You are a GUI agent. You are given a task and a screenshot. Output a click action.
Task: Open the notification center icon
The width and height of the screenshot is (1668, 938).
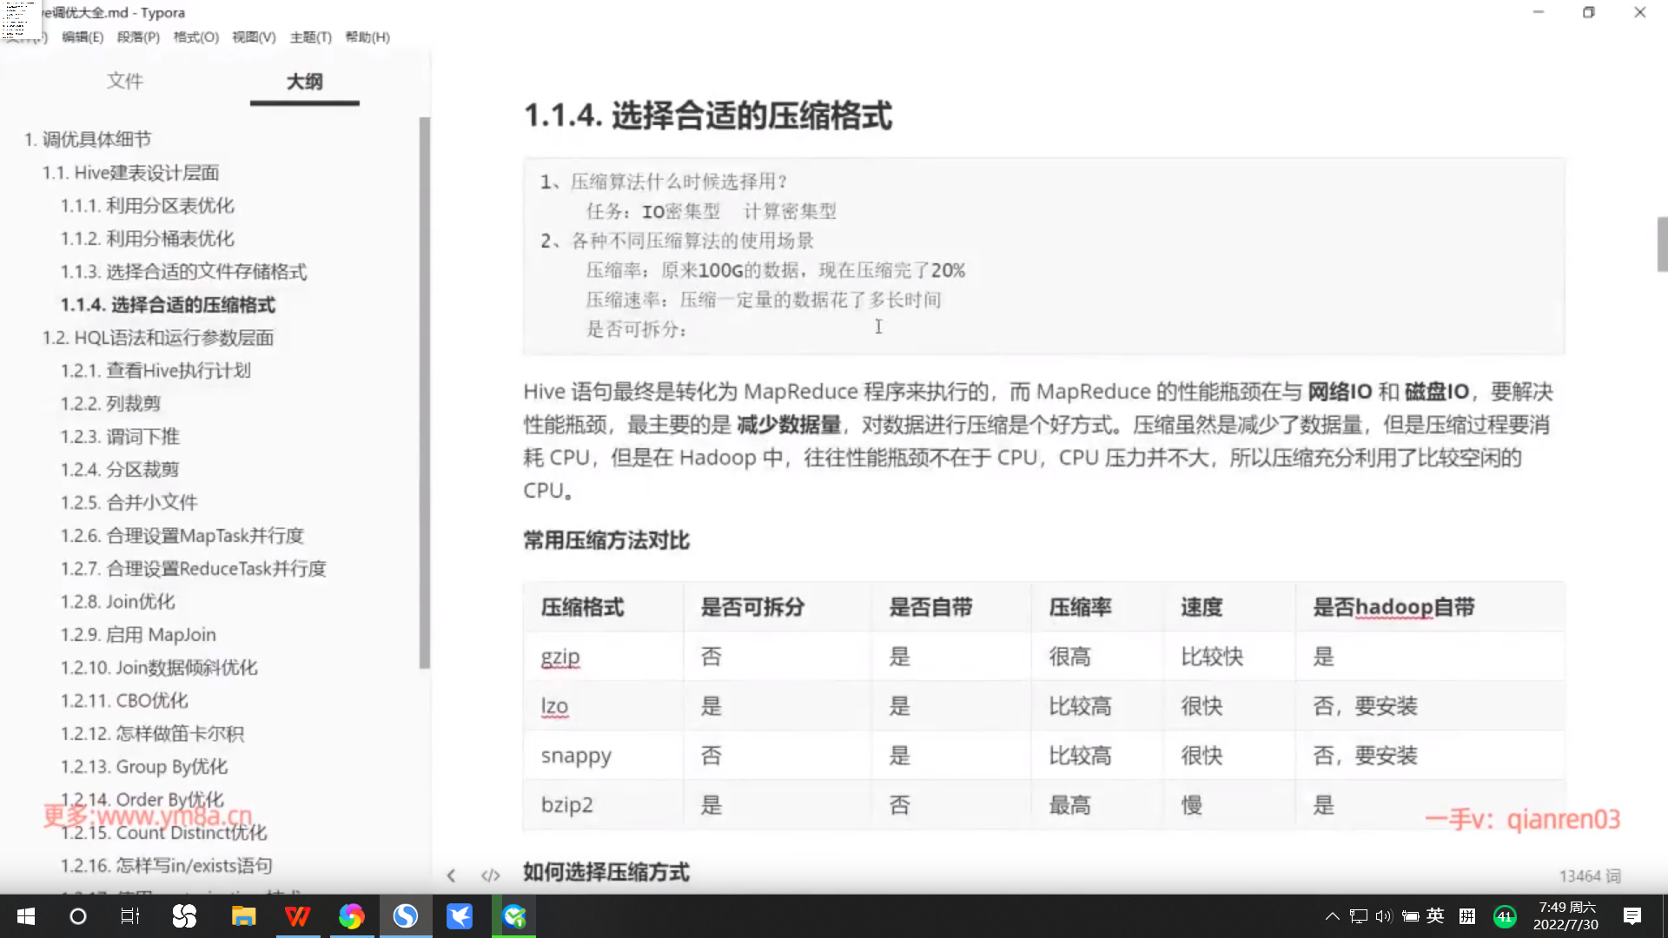point(1632,916)
